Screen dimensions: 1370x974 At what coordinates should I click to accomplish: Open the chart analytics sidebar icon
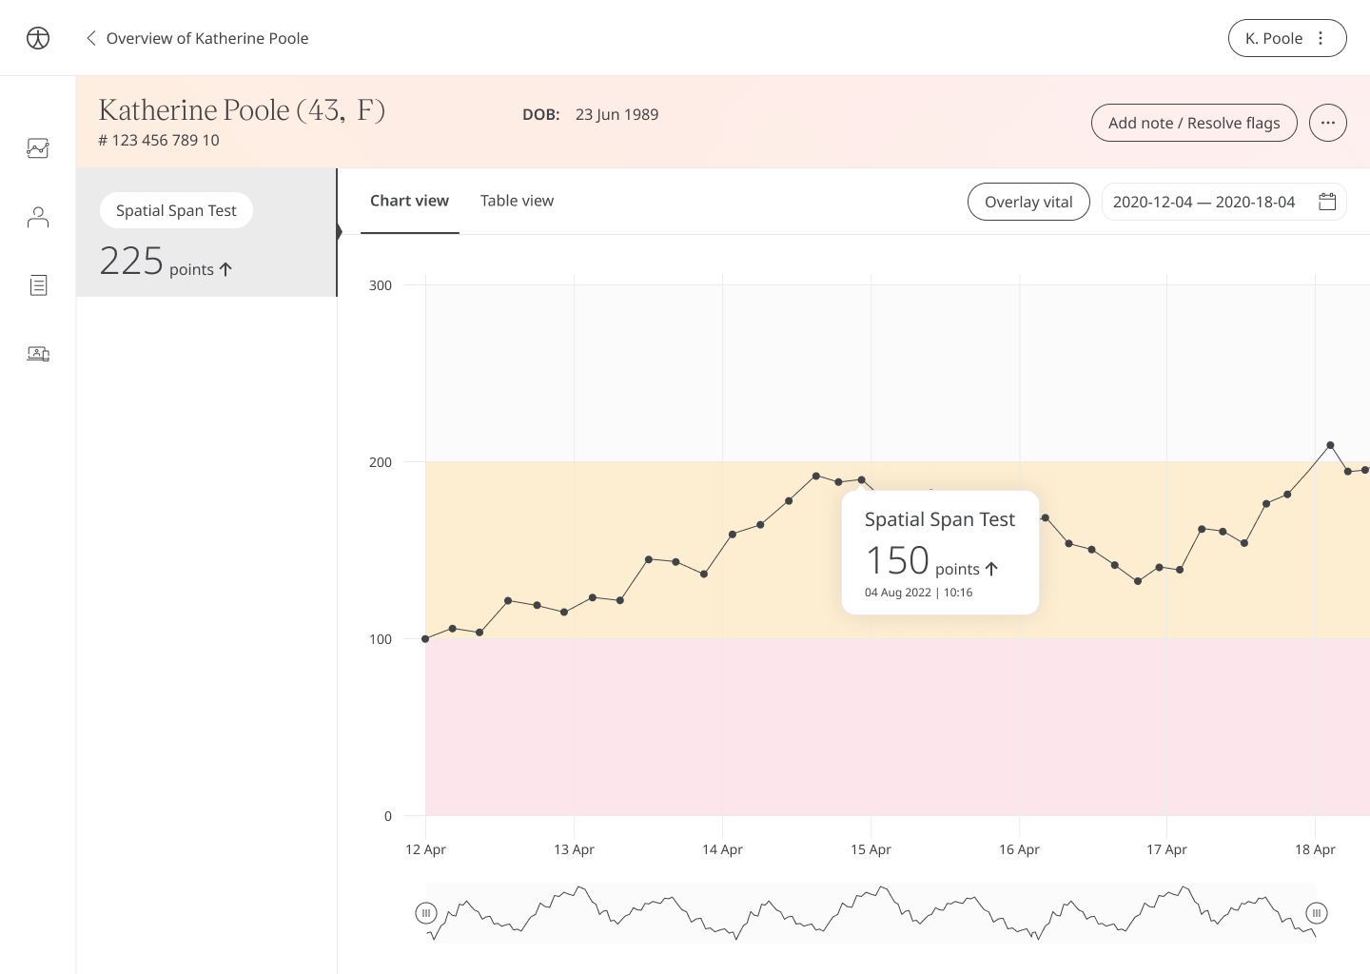(x=38, y=148)
